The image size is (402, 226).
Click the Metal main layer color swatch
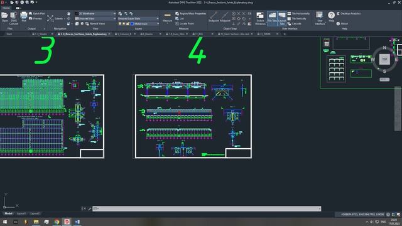coord(133,24)
